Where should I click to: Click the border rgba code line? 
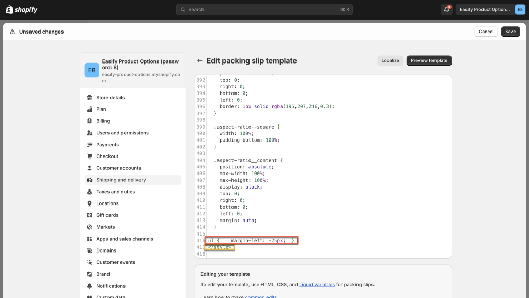277,106
